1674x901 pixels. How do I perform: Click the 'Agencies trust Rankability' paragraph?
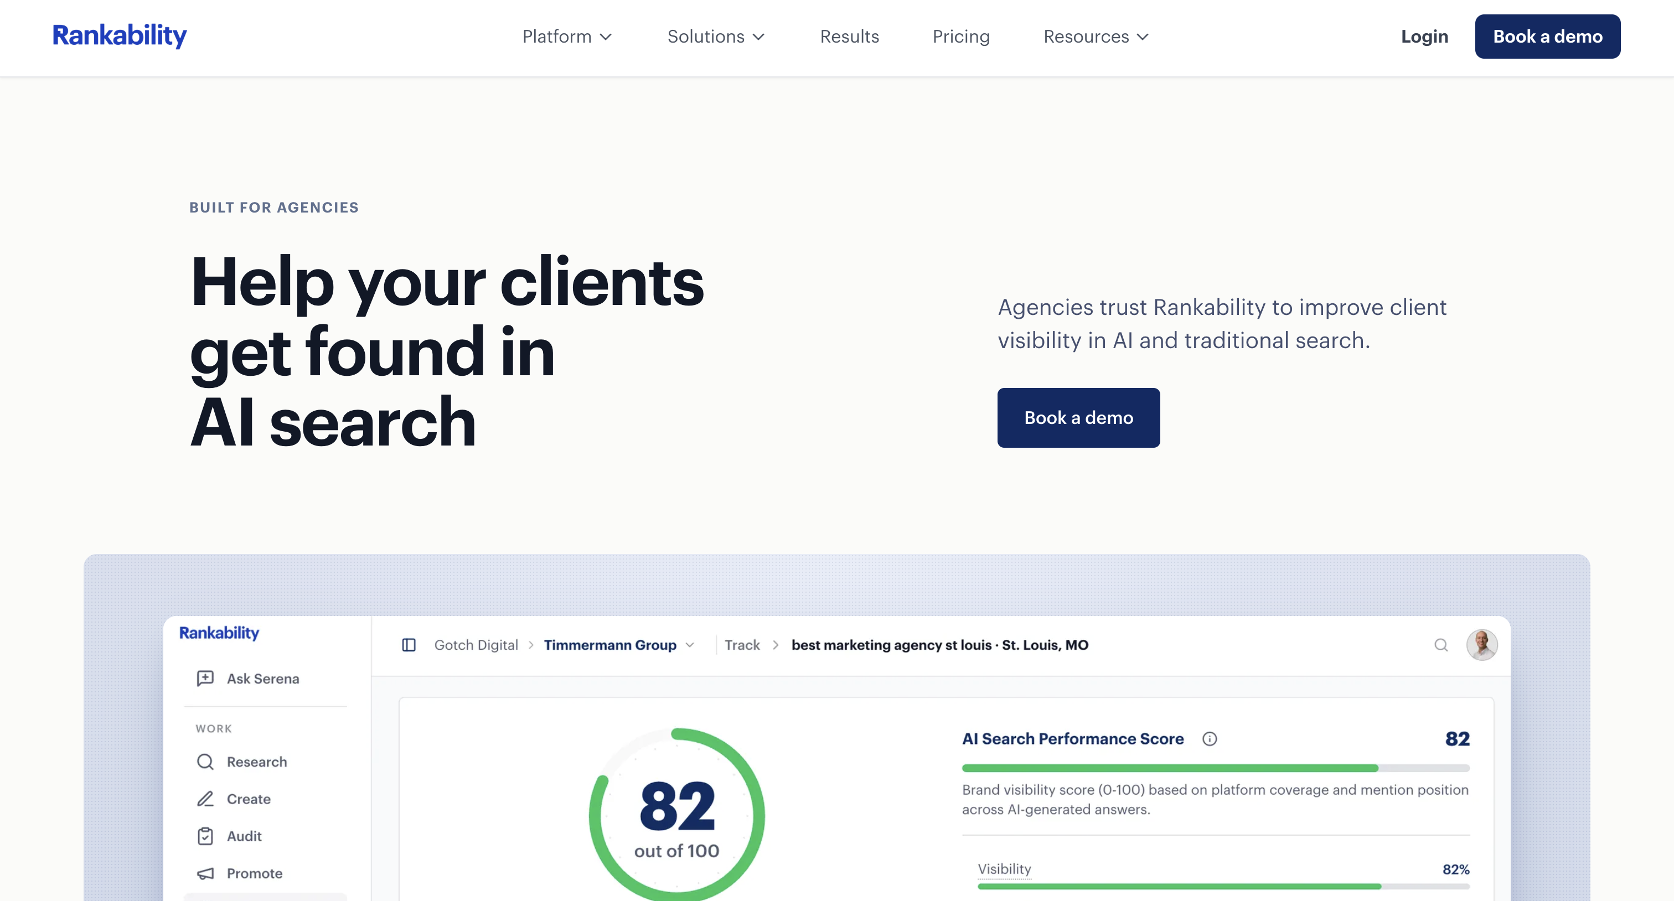1222,324
